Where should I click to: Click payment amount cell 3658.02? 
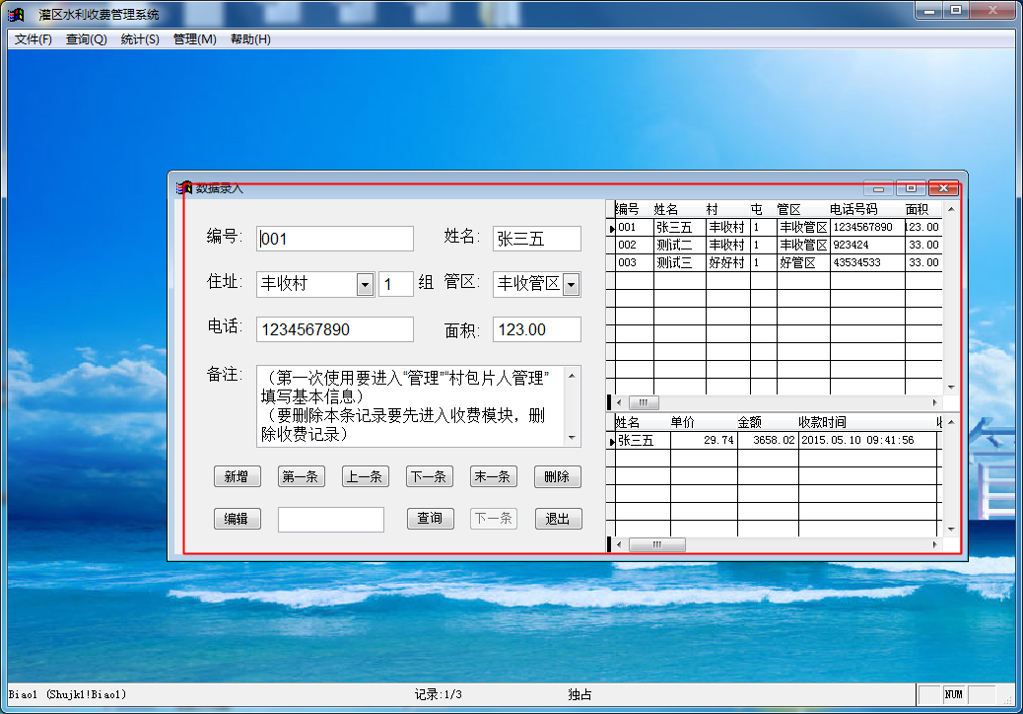[x=768, y=440]
